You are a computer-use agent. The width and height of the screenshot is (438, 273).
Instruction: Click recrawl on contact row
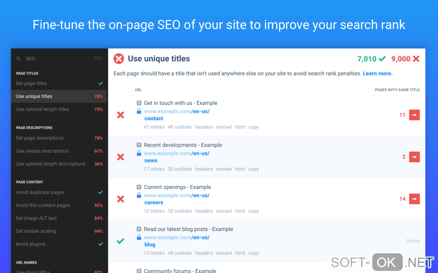point(224,127)
